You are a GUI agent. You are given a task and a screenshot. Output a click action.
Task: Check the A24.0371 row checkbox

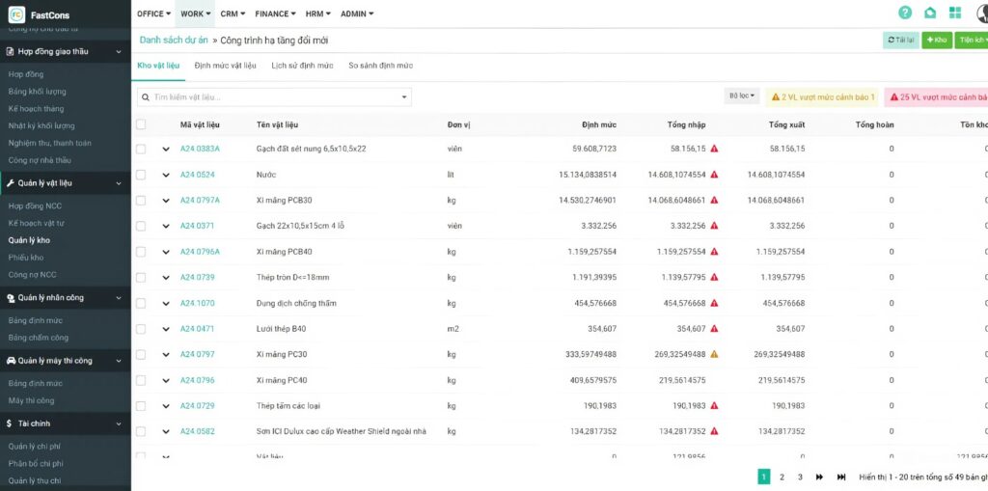point(141,226)
